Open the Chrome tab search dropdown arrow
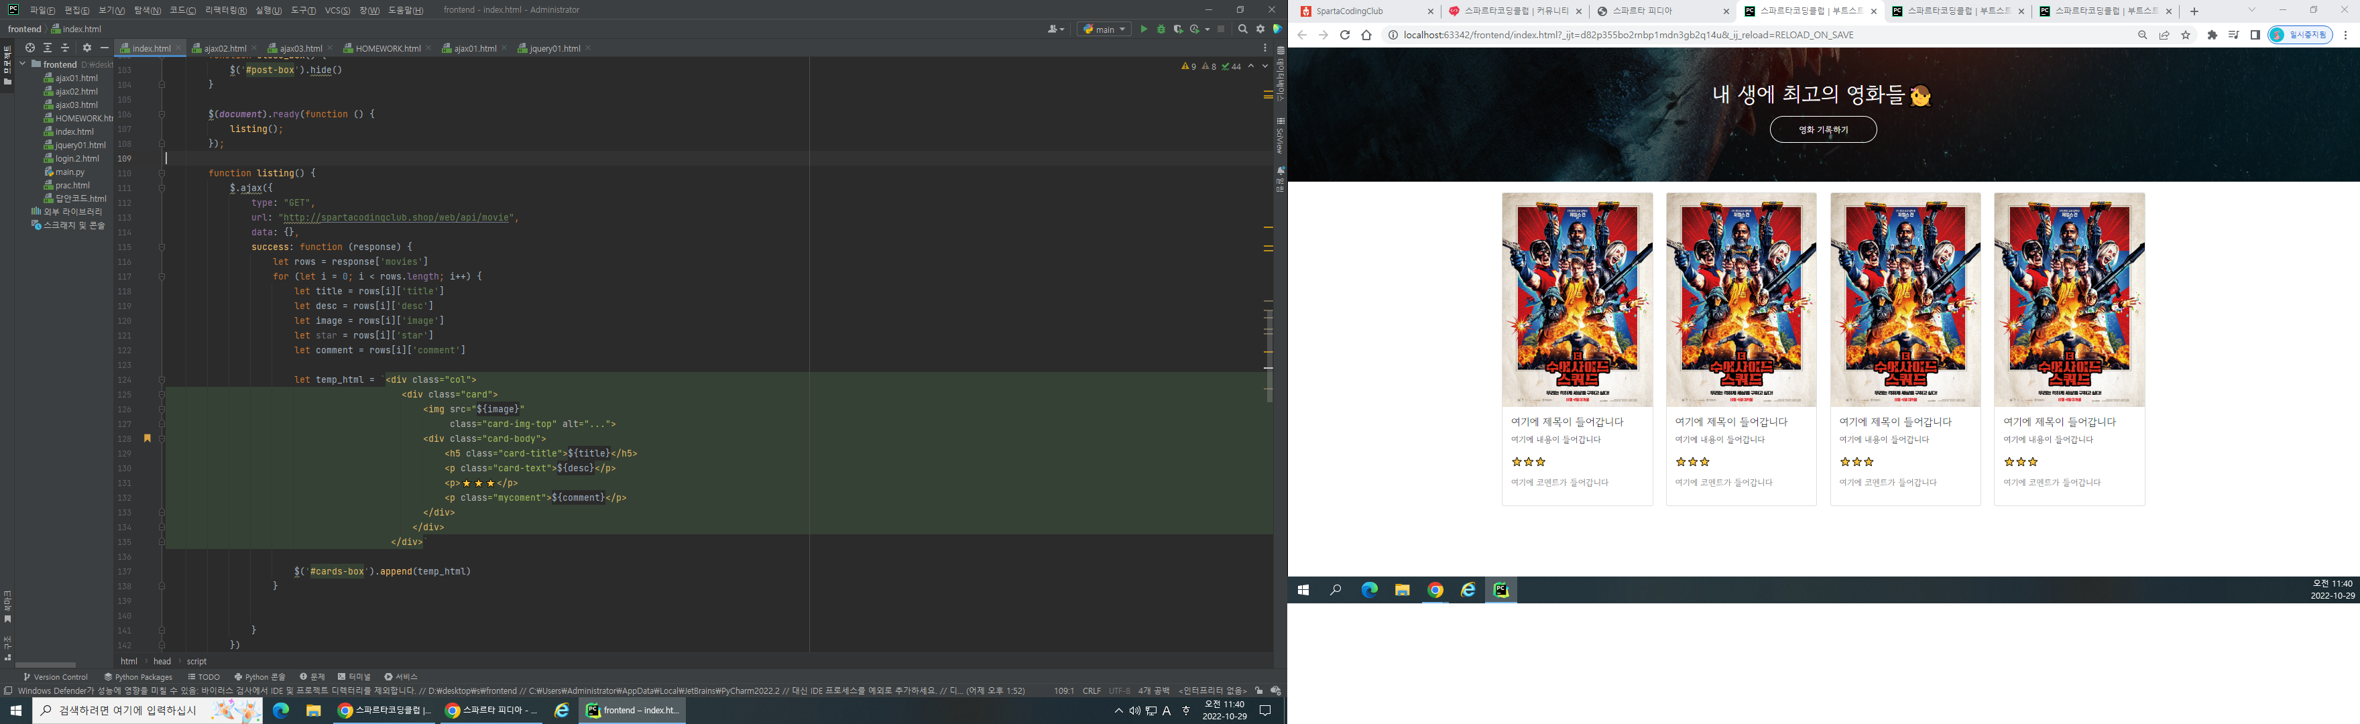Viewport: 2360px width, 724px height. coord(2252,10)
